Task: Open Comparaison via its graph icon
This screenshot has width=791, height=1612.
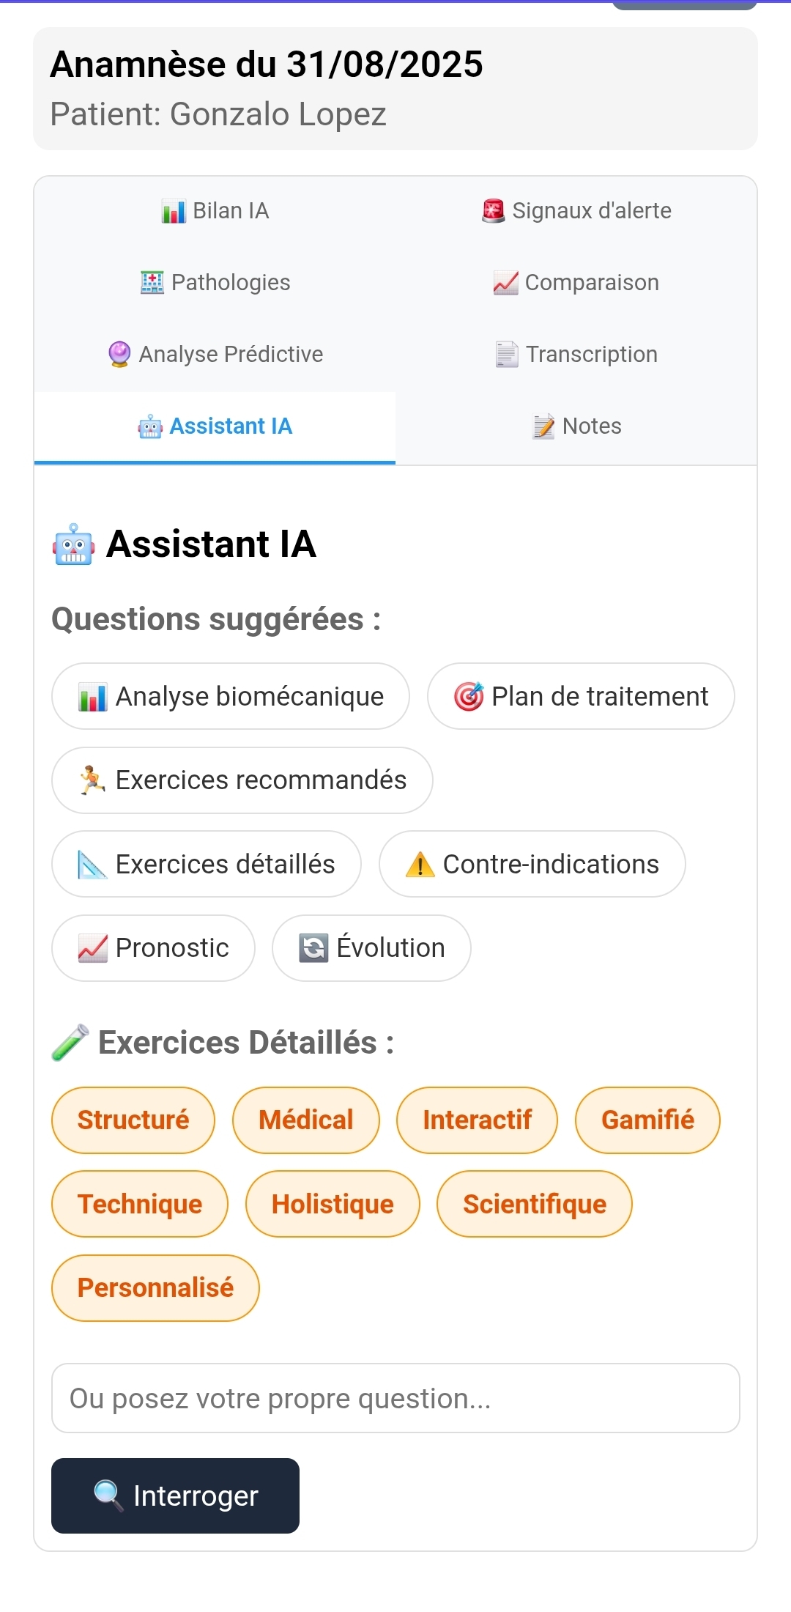Action: click(x=505, y=282)
